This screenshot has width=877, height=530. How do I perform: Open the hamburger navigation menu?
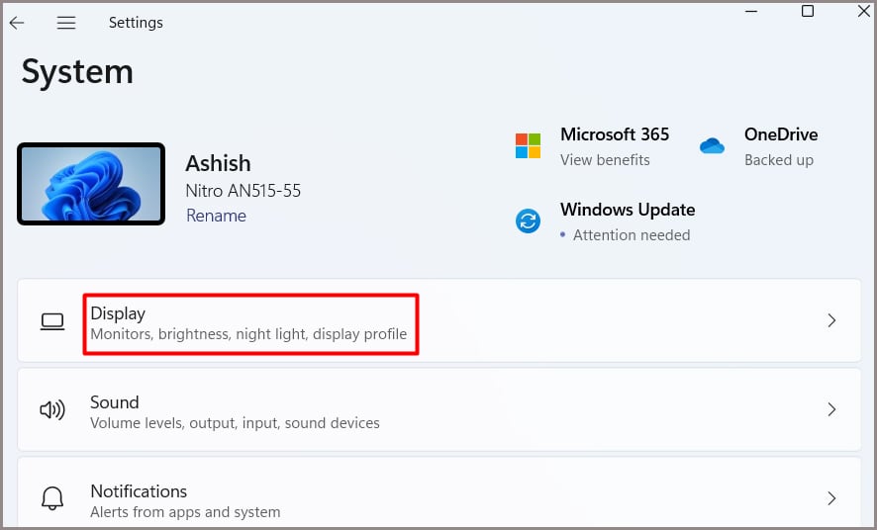[66, 23]
